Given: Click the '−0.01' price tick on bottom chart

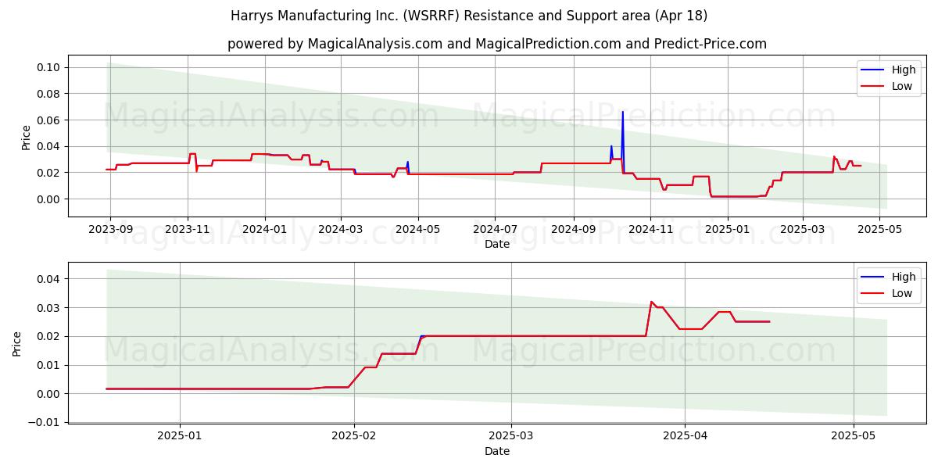Looking at the screenshot, I should click(45, 422).
